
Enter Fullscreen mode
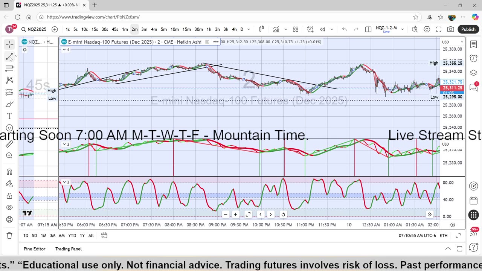[x=439, y=29]
